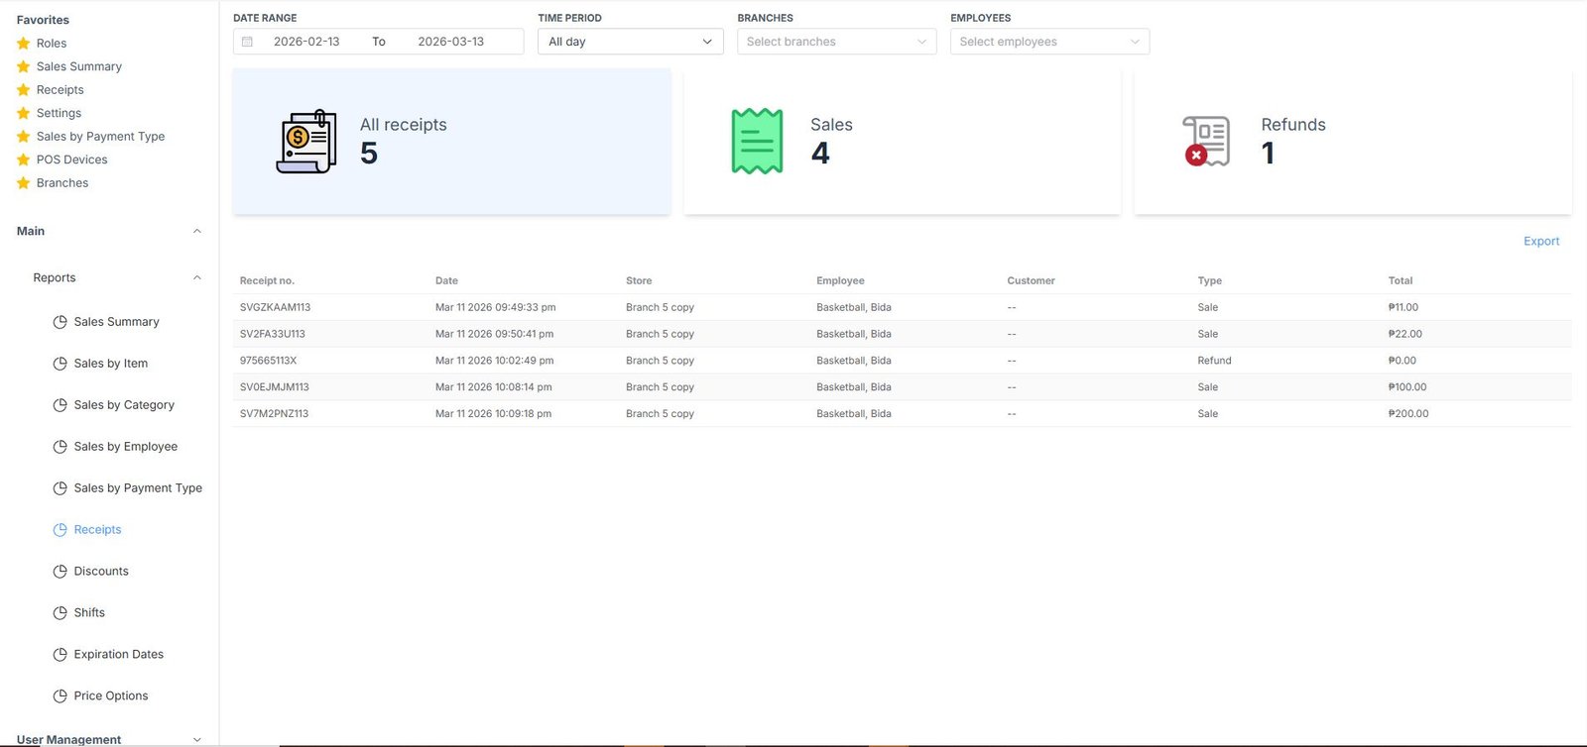Open the Time Period dropdown
This screenshot has height=747, width=1587.
(x=630, y=42)
